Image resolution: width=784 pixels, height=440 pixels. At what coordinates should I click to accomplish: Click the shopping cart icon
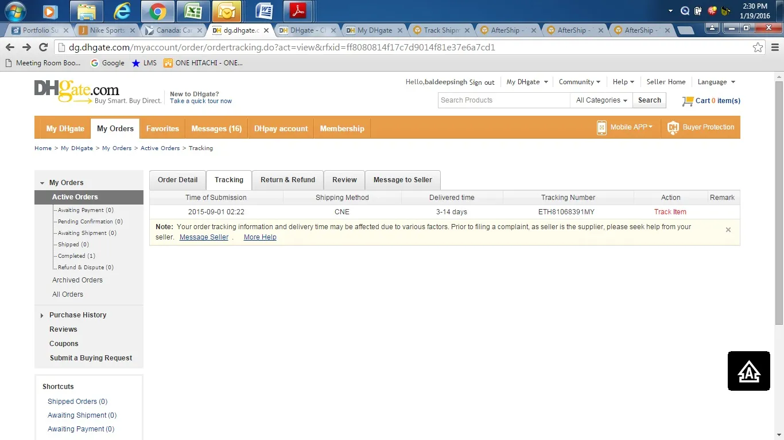[688, 101]
